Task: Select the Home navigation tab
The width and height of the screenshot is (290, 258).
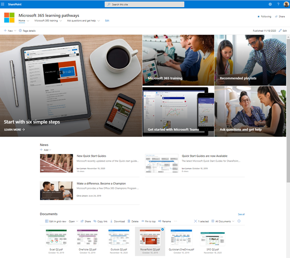Action: 22,21
